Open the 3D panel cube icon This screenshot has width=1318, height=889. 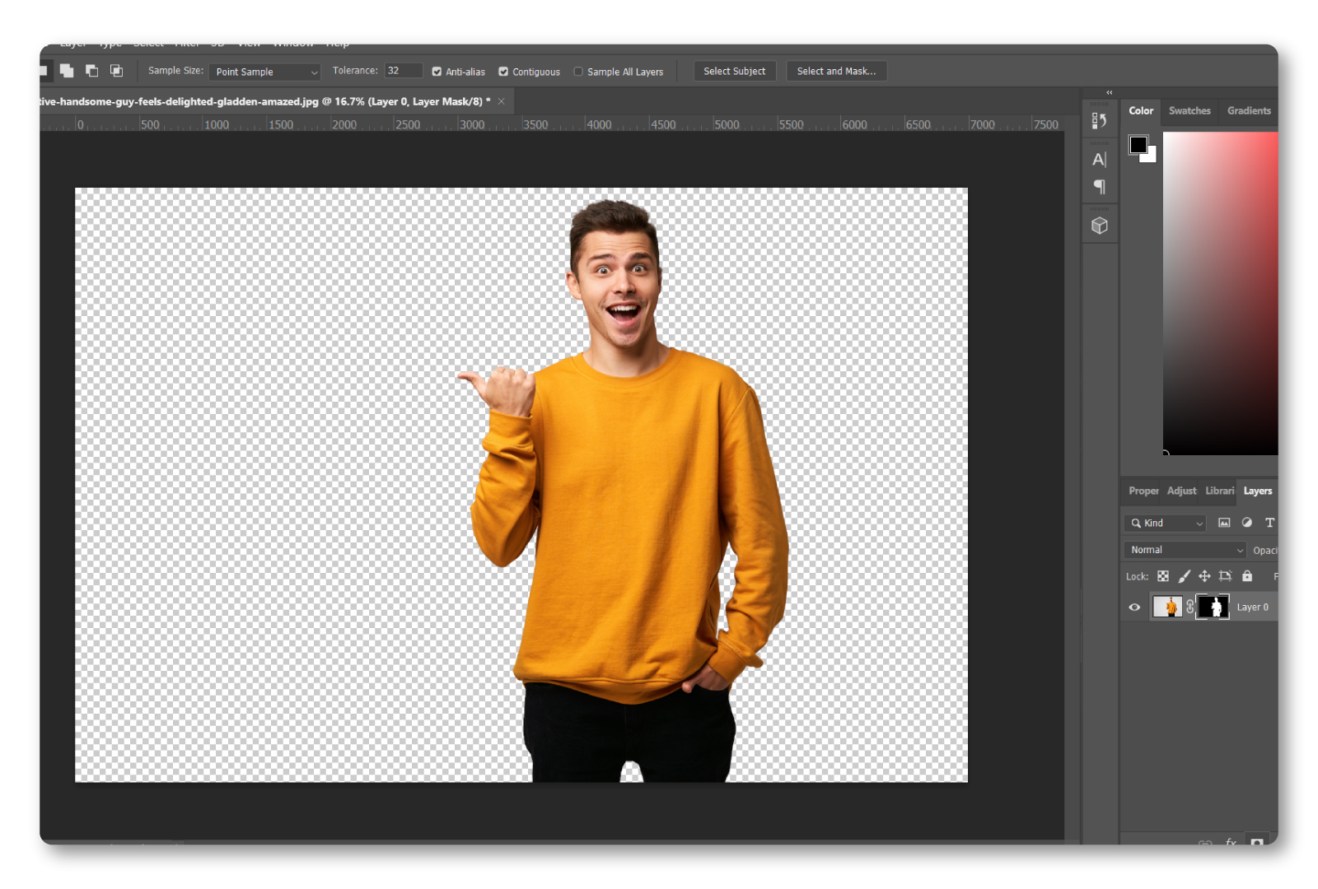coord(1099,226)
